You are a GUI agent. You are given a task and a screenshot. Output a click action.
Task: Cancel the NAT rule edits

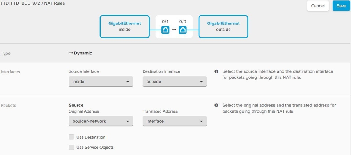pyautogui.click(x=318, y=6)
